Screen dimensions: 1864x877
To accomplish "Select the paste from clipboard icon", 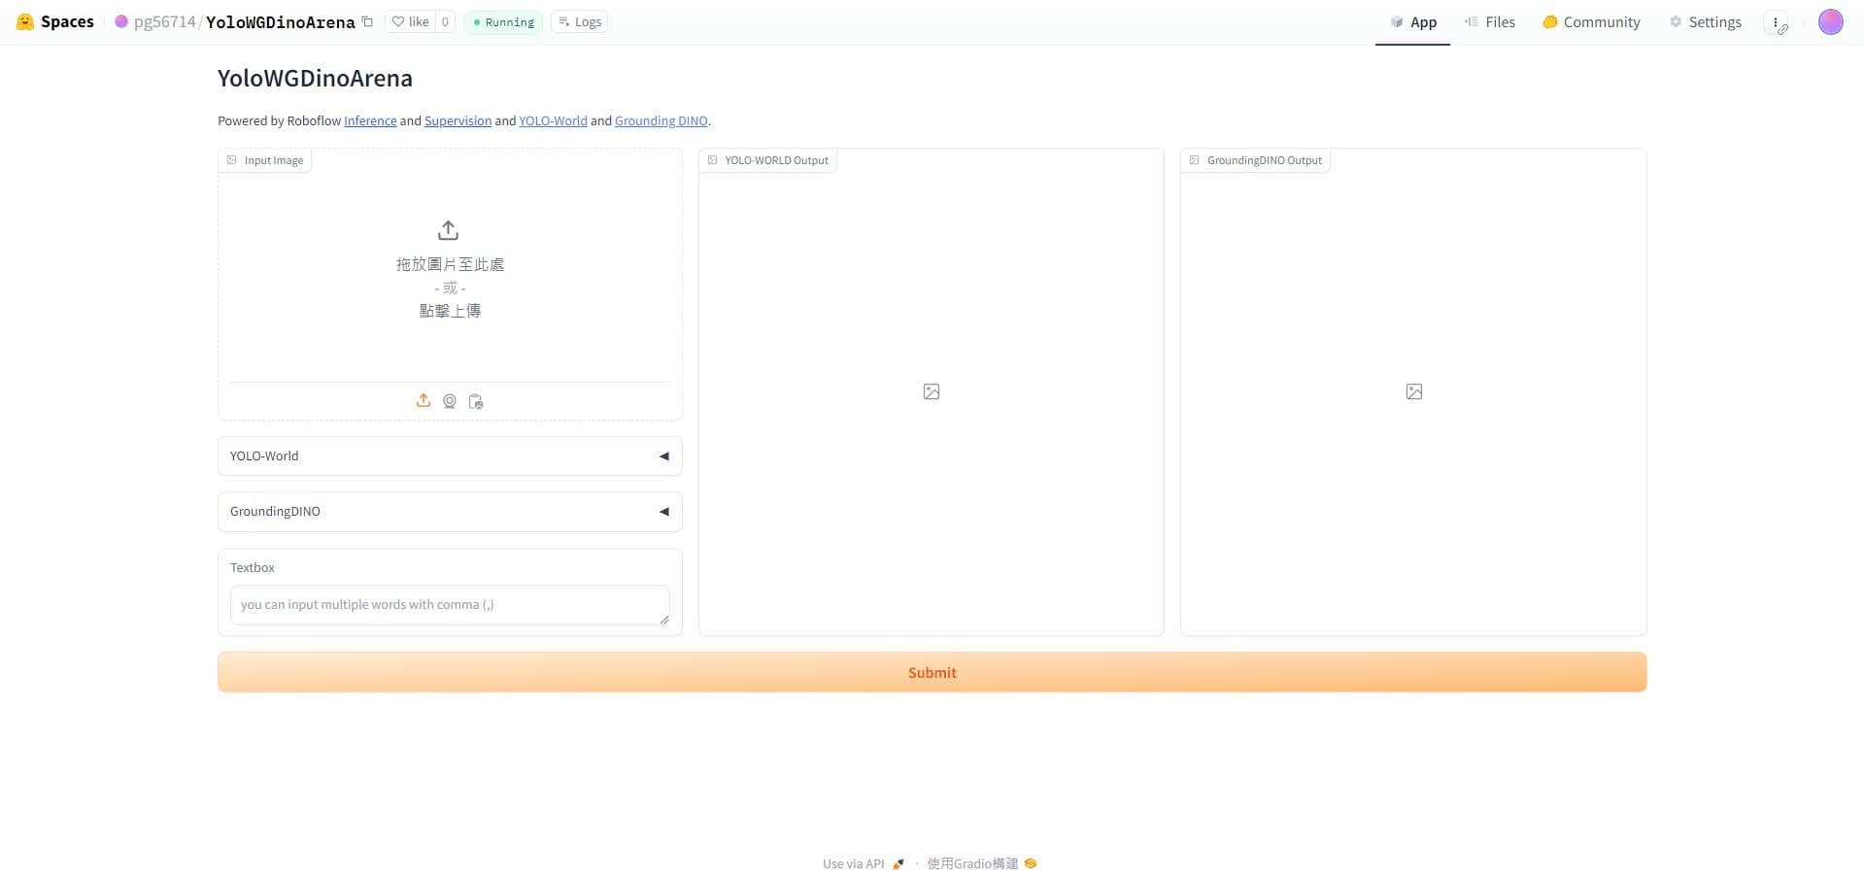I will 476,401.
